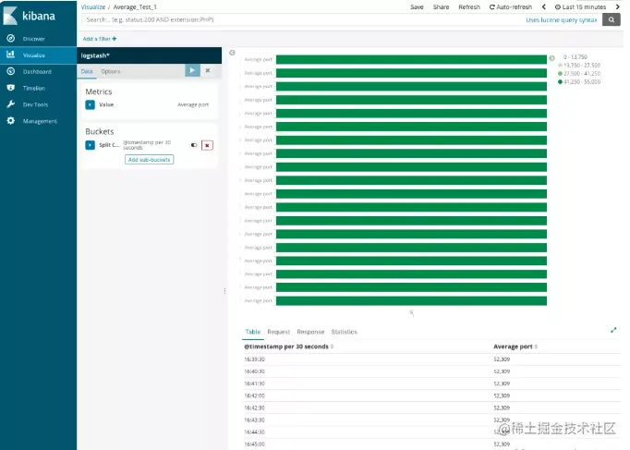Click legend color 41,250 - 55,000
The width and height of the screenshot is (630, 450).
(x=579, y=82)
